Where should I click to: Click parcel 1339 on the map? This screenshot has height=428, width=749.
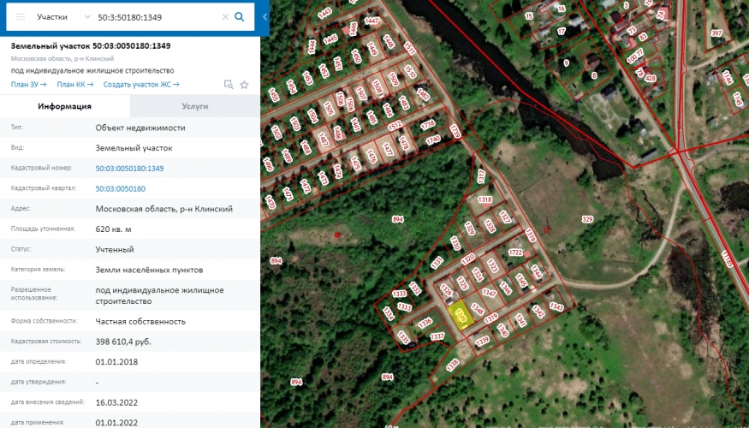(x=483, y=341)
